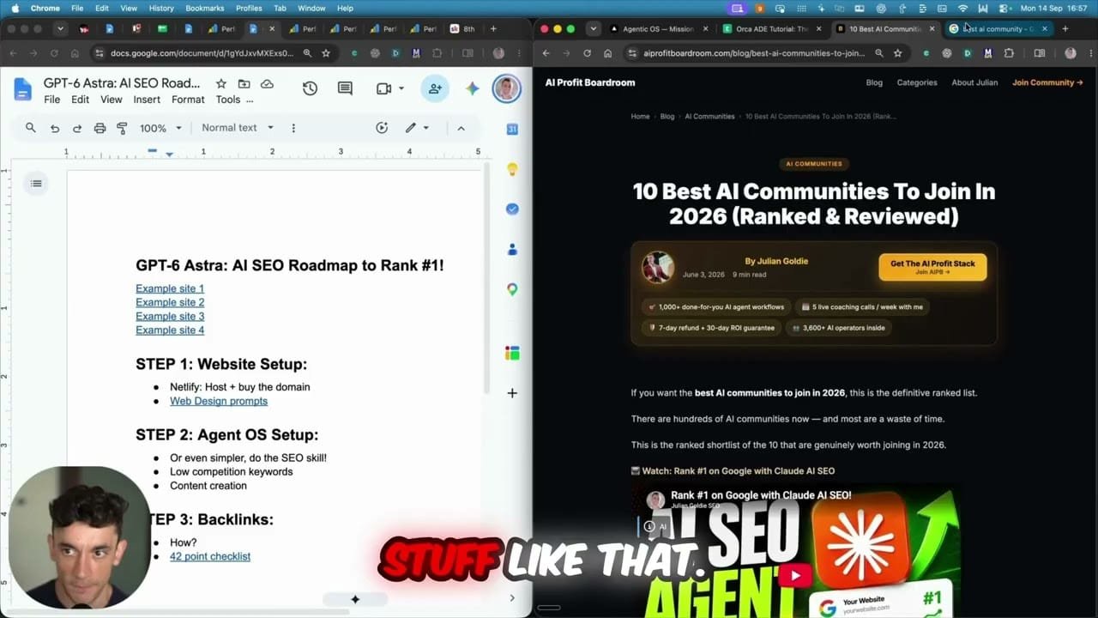Viewport: 1098px width, 618px height.
Task: Play the Rank #1 on Google video
Action: coord(795,576)
